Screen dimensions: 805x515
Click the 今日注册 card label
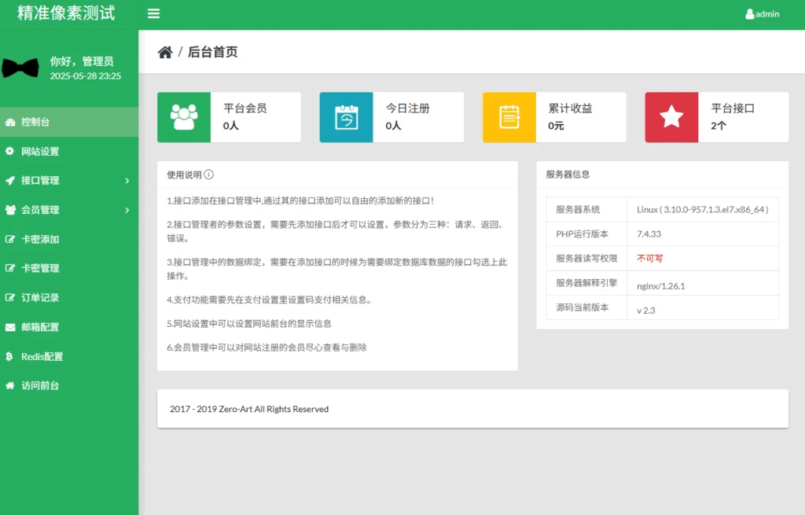[408, 109]
